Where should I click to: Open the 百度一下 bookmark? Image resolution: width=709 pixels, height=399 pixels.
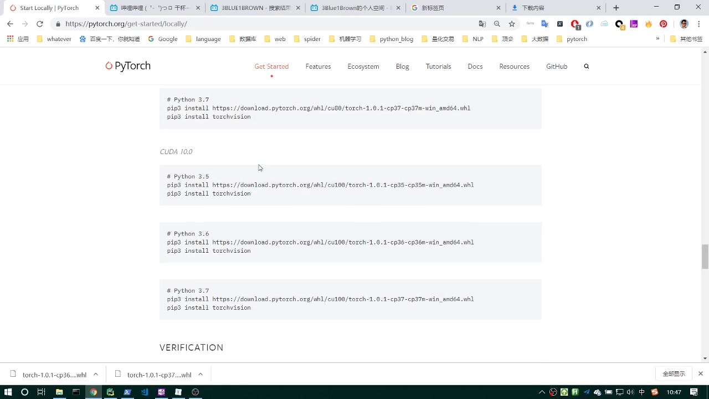110,39
